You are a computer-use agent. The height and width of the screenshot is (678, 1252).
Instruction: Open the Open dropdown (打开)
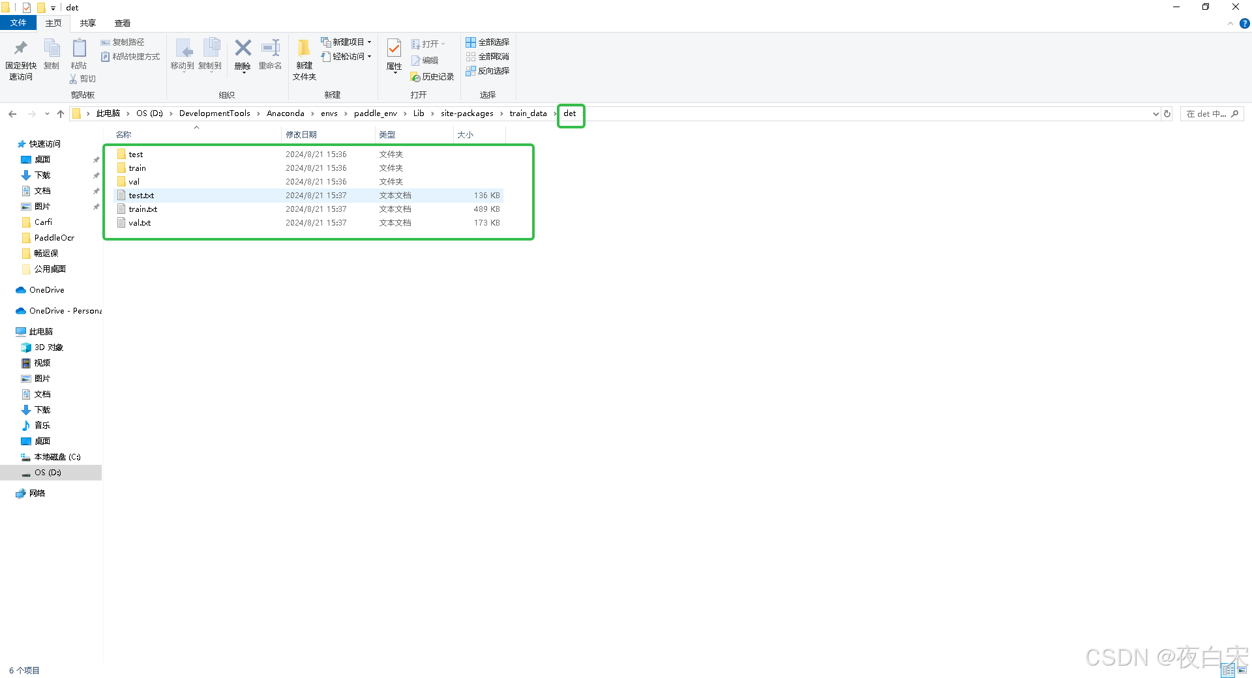point(428,44)
